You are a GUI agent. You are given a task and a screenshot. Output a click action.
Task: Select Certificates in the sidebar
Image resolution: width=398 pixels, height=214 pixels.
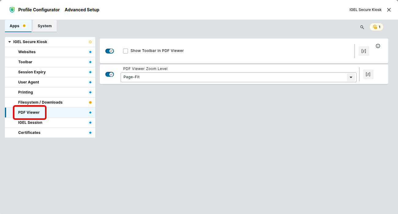click(29, 133)
